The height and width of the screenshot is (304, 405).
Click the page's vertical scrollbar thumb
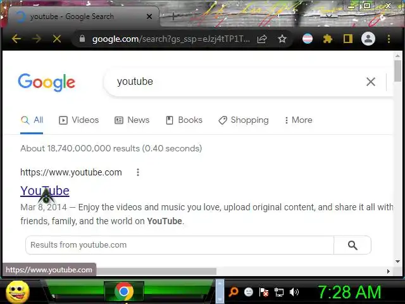click(398, 71)
